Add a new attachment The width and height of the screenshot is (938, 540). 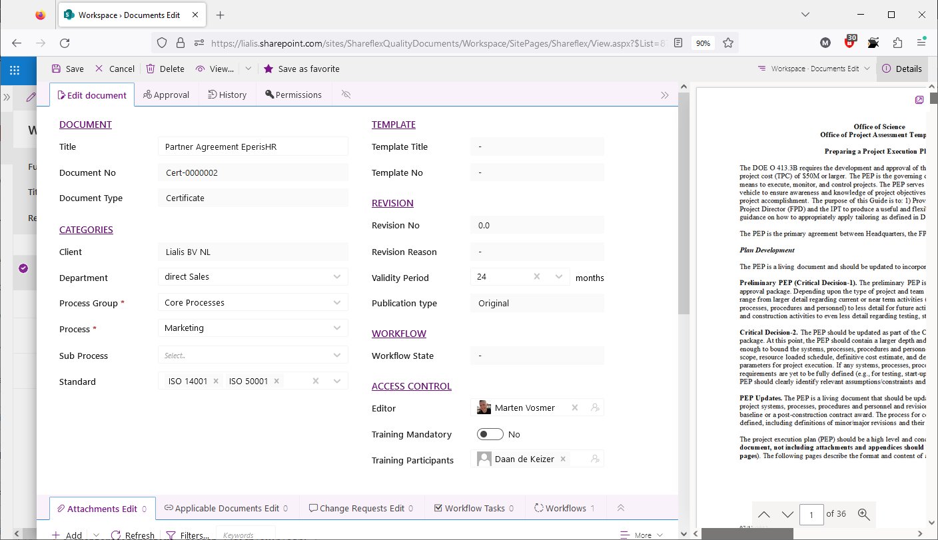click(x=67, y=535)
